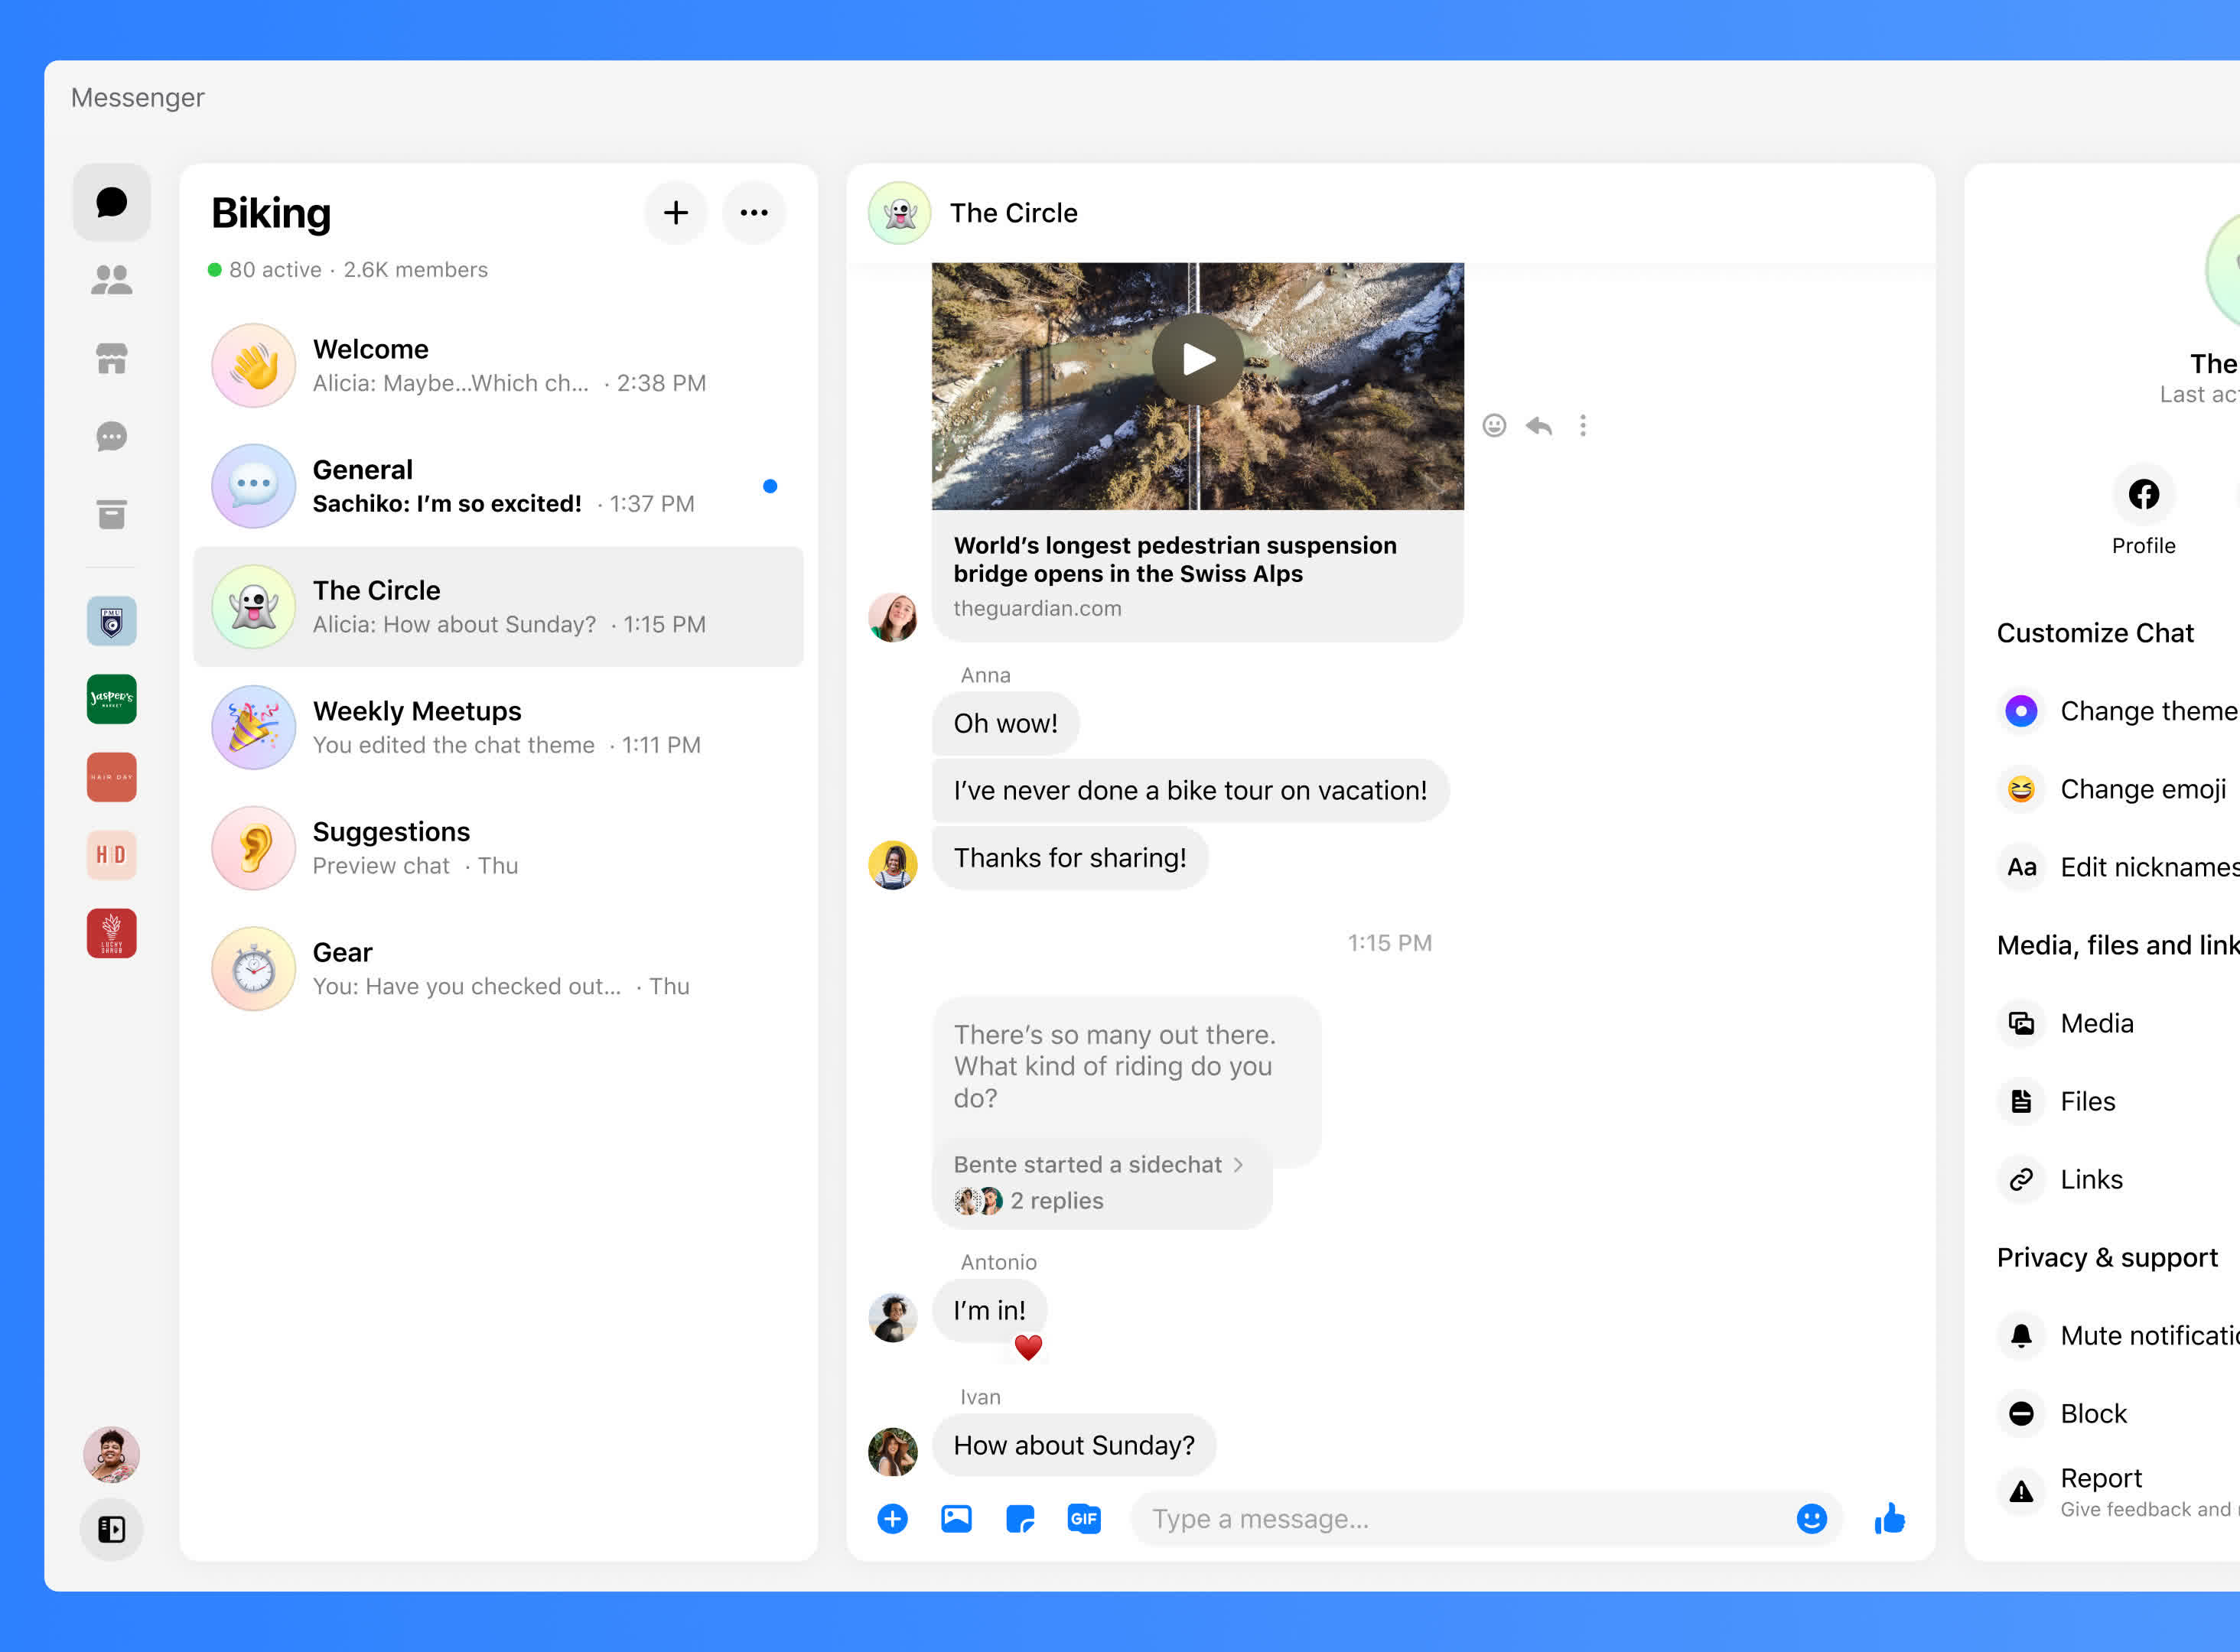Click the avatar beside the Guardian link card

893,617
